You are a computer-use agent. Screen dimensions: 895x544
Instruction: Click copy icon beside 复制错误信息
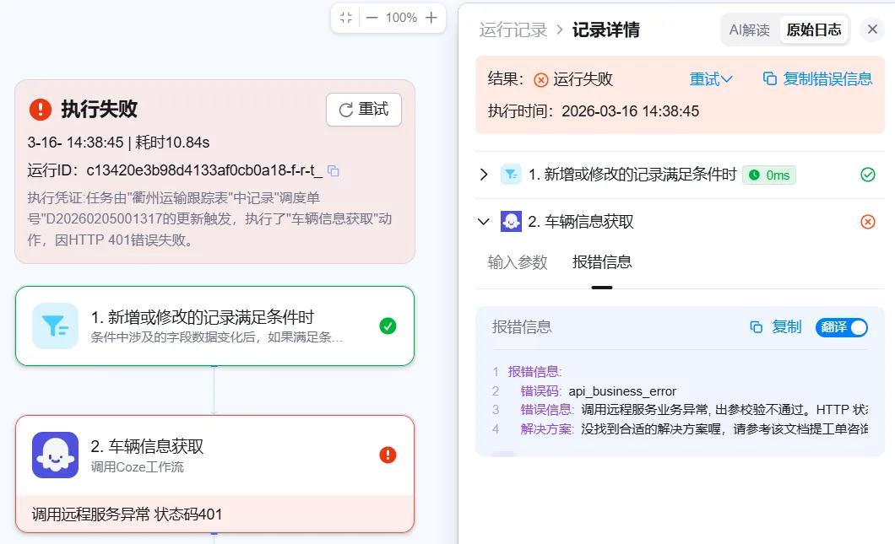pyautogui.click(x=770, y=78)
